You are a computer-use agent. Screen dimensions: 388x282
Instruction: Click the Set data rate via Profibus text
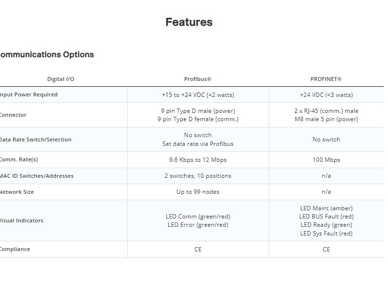pyautogui.click(x=198, y=144)
